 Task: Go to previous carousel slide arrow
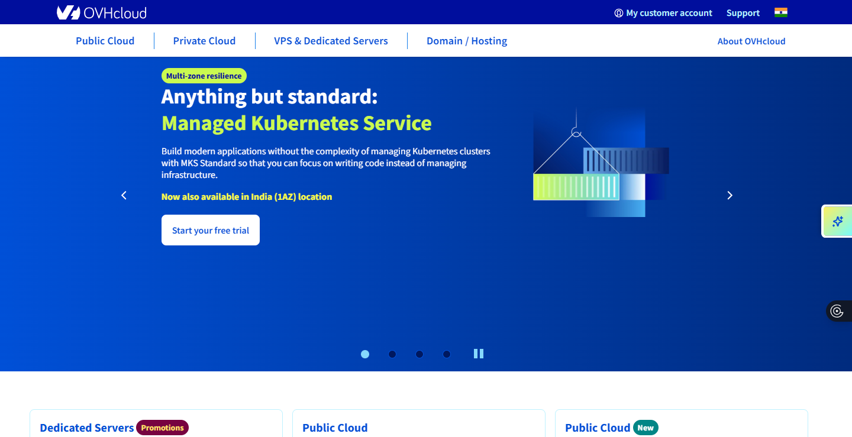point(124,195)
